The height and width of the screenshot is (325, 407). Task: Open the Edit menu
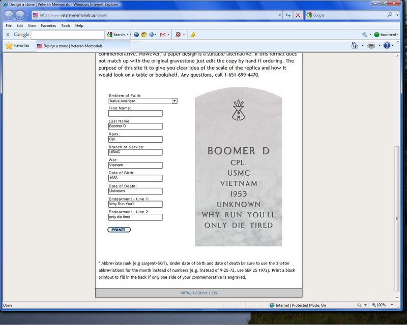19,26
